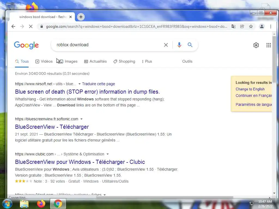Open the Outils search tools
The height and width of the screenshot is (209, 279).
tap(187, 61)
